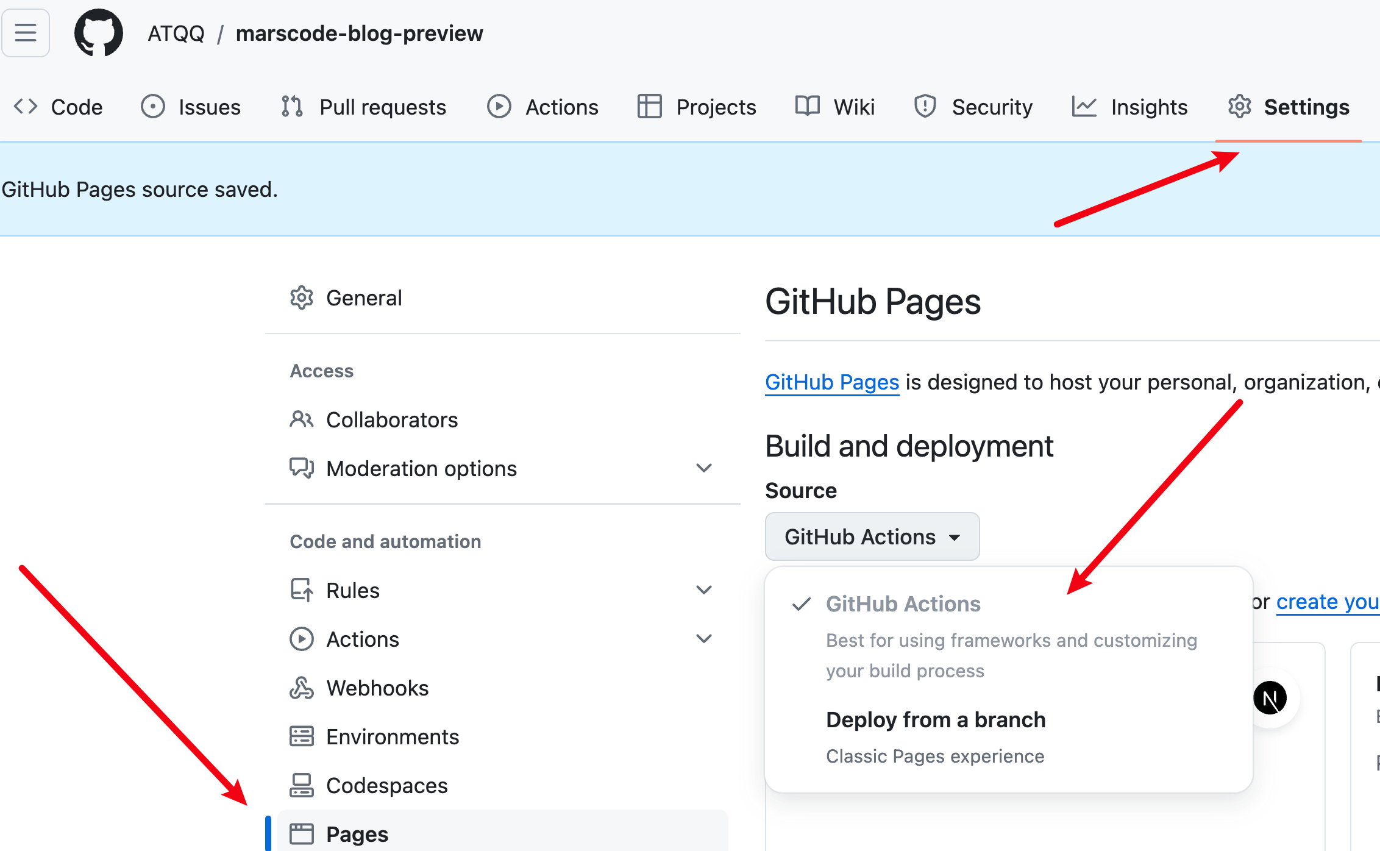Screen dimensions: 1380x851
Task: Click the Pull requests branch icon
Action: (x=293, y=107)
